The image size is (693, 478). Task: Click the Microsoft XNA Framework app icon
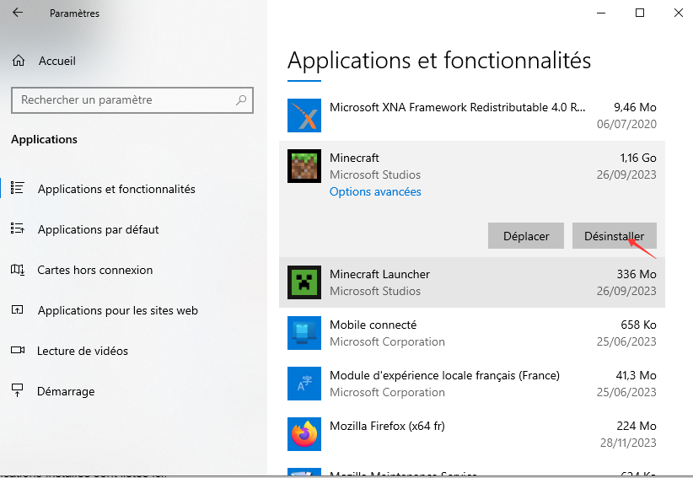pyautogui.click(x=304, y=115)
